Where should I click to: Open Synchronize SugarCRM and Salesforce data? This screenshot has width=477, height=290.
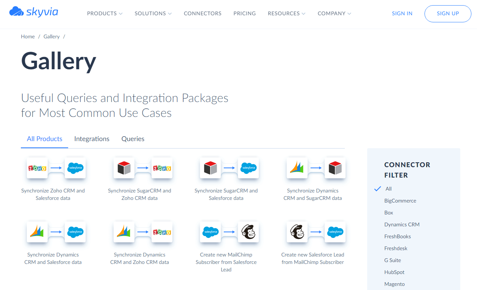tap(226, 194)
